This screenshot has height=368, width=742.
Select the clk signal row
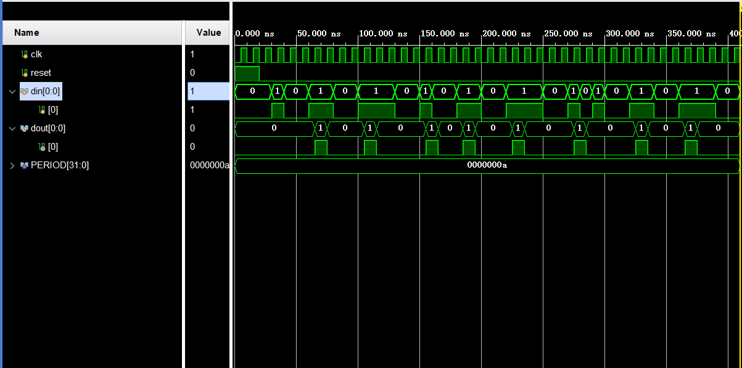point(93,54)
